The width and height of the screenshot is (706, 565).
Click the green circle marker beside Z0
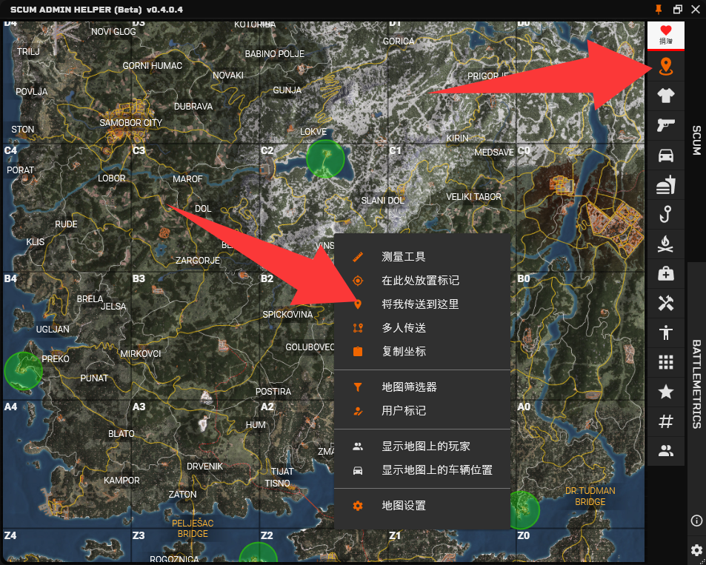pyautogui.click(x=524, y=510)
